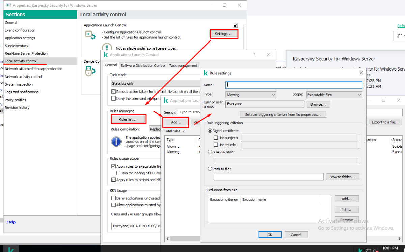This screenshot has height=252, width=405.
Task: Enable the Use thumb checkbox
Action: pos(216,145)
